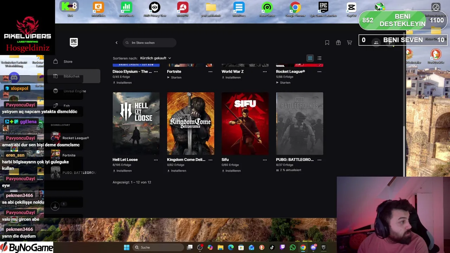Go back with the arrow beside search
The height and width of the screenshot is (253, 450).
[x=116, y=43]
